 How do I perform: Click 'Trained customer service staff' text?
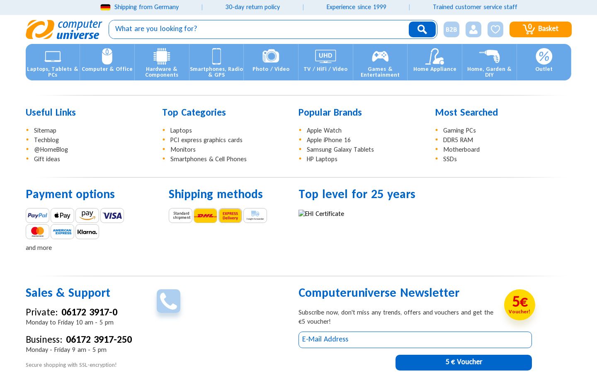[475, 7]
